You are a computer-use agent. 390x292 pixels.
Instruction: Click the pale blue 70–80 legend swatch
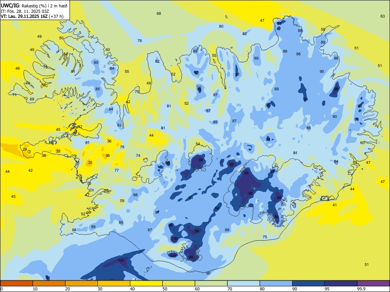point(243,283)
